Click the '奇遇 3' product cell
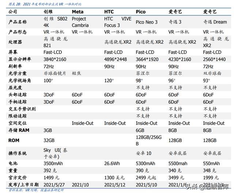Image resolution: width=234 pixels, height=195 pixels. pyautogui.click(x=175, y=22)
